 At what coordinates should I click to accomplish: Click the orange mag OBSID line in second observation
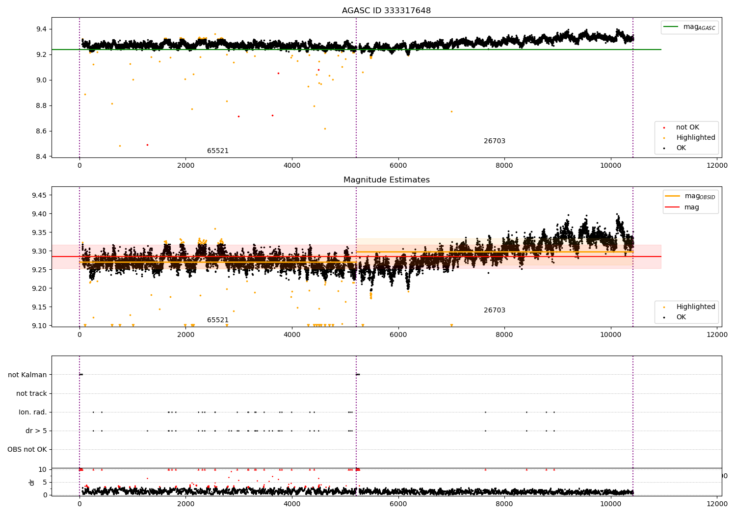(495, 252)
